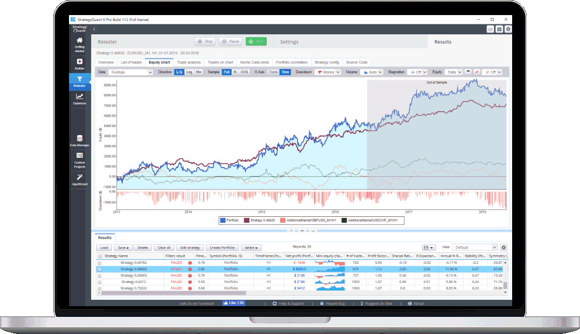Screen dimensions: 580x334
Task: Click the mini equity chart of Strategy 0.73222
Action: [x=329, y=288]
